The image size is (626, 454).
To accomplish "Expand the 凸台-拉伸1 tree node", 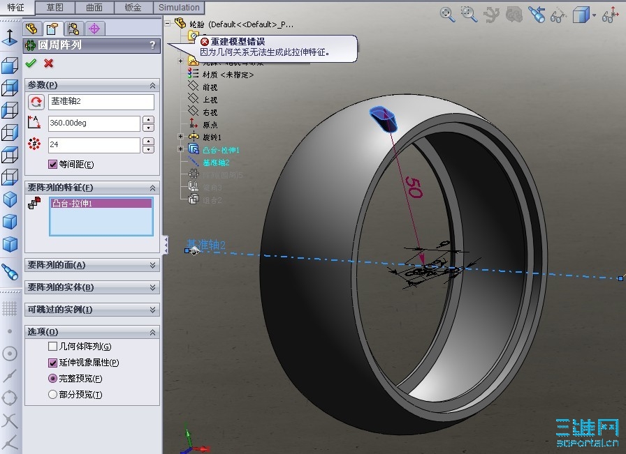I will [180, 149].
